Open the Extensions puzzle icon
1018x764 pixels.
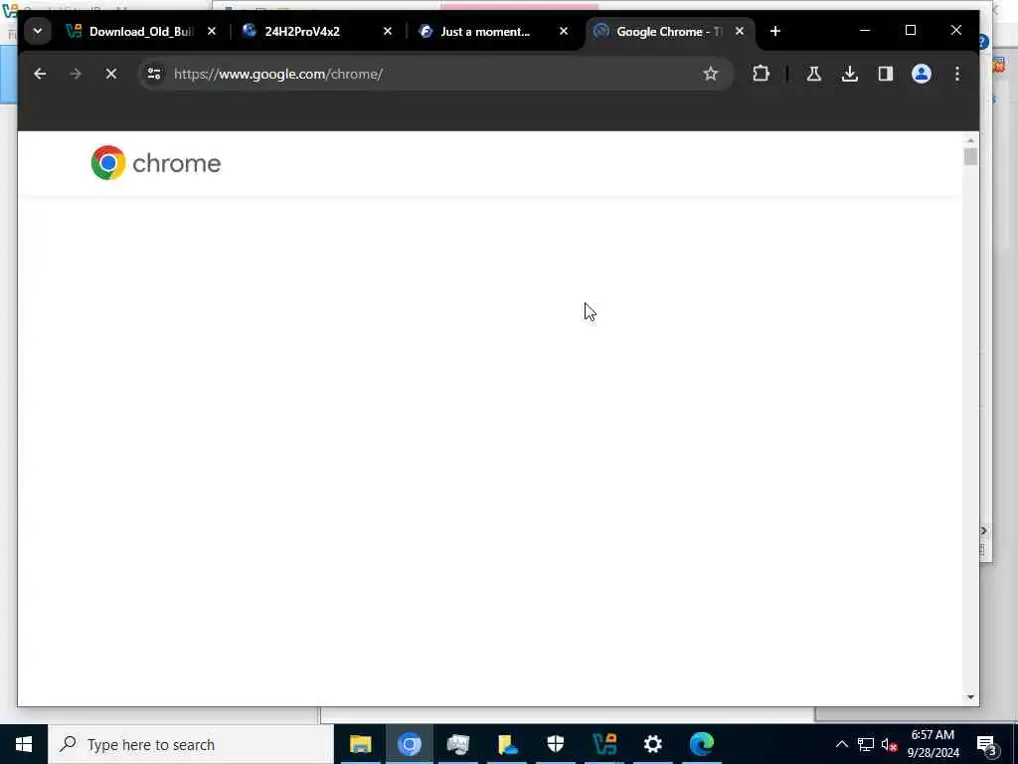[761, 74]
